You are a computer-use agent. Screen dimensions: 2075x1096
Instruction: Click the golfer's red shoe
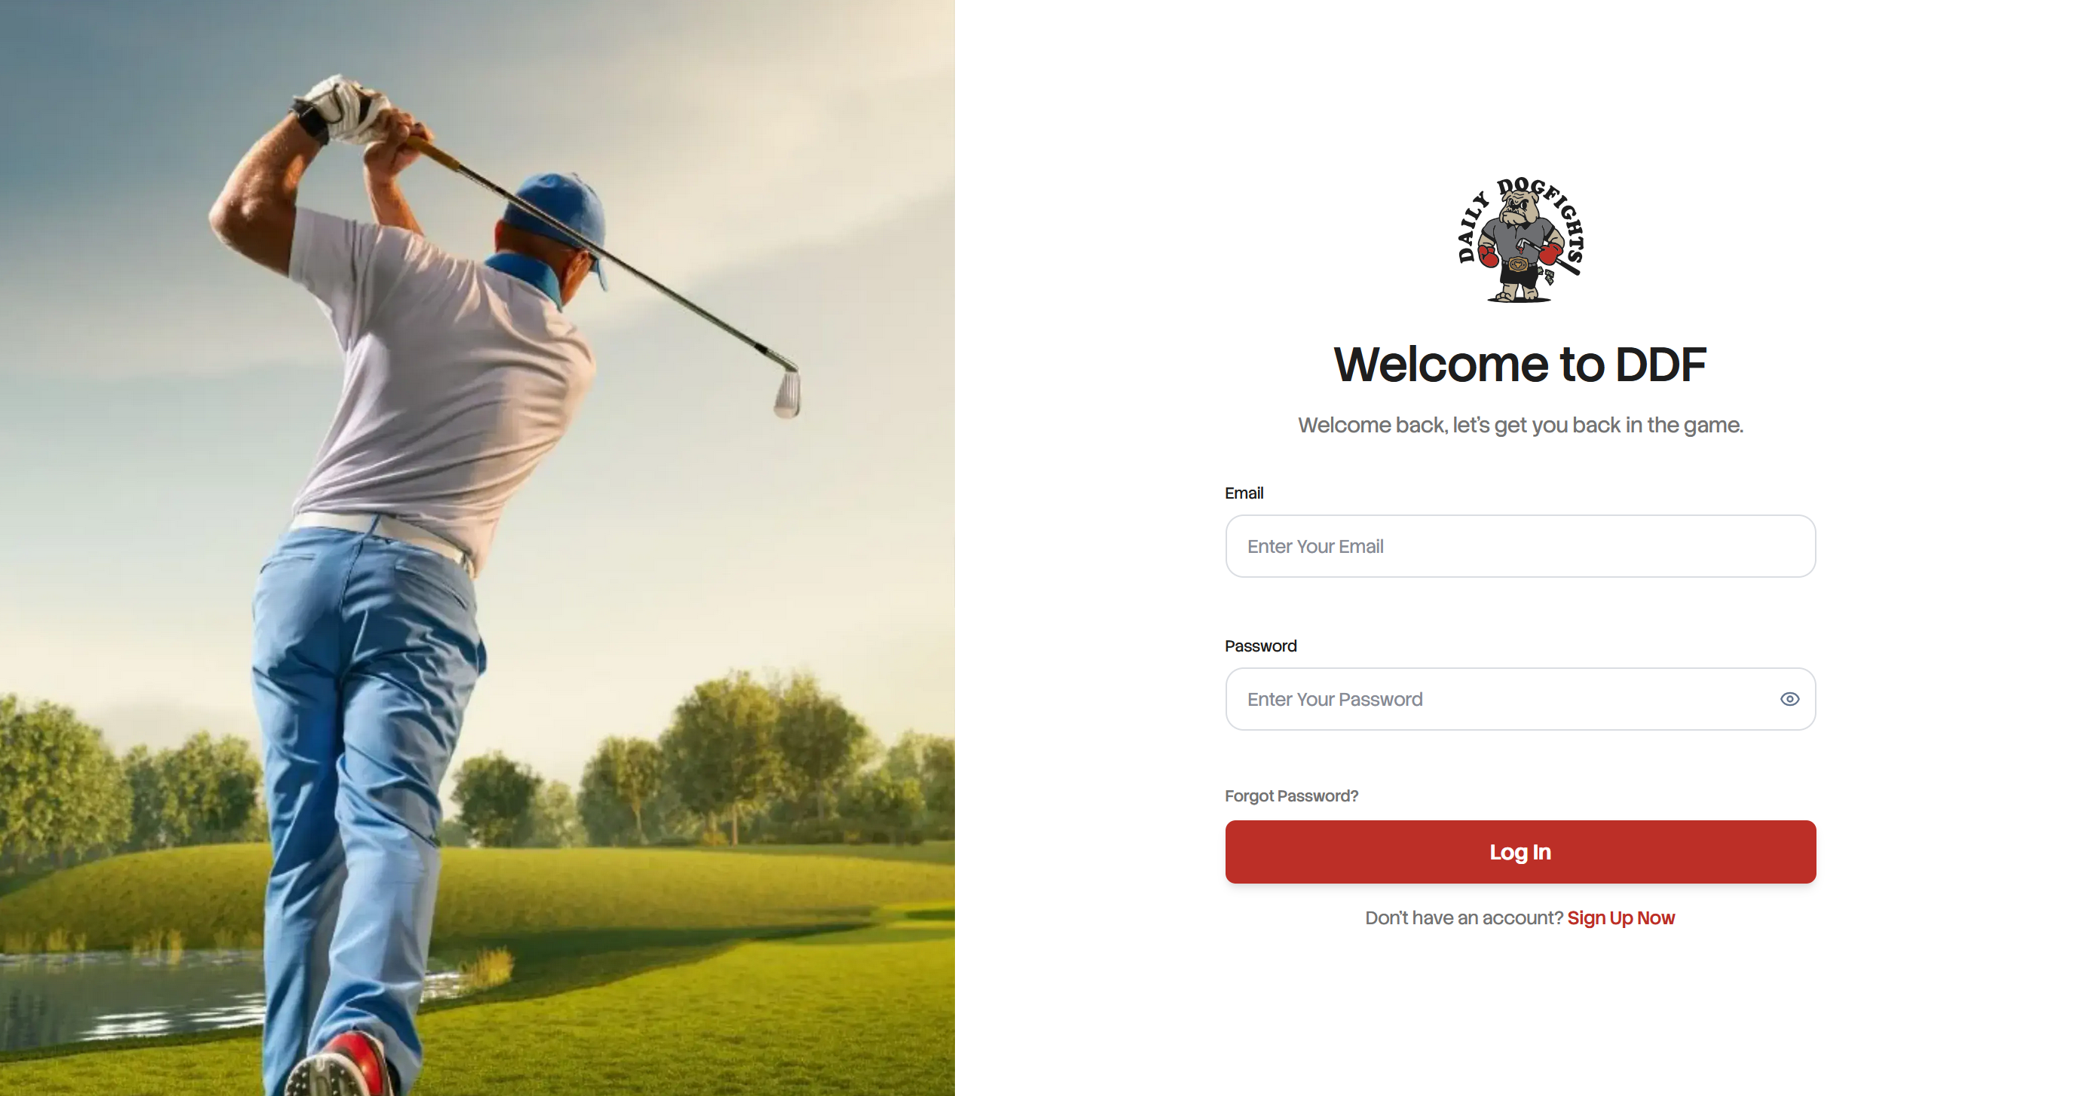coord(342,1063)
